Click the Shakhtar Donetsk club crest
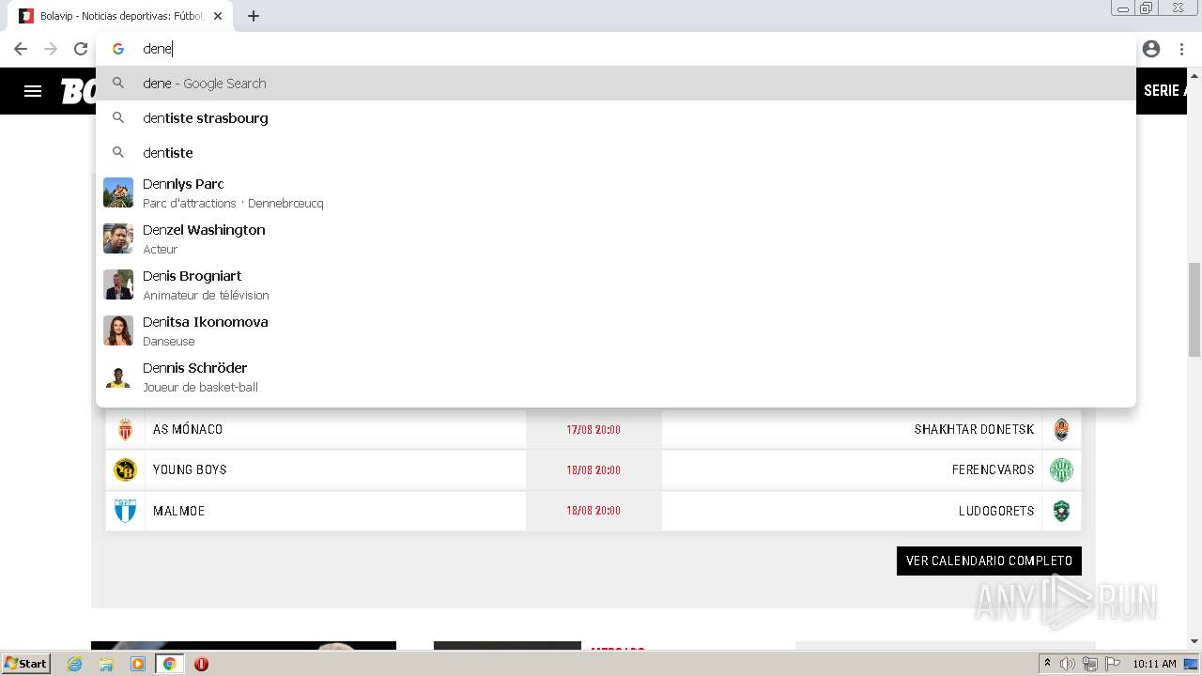 click(x=1061, y=430)
